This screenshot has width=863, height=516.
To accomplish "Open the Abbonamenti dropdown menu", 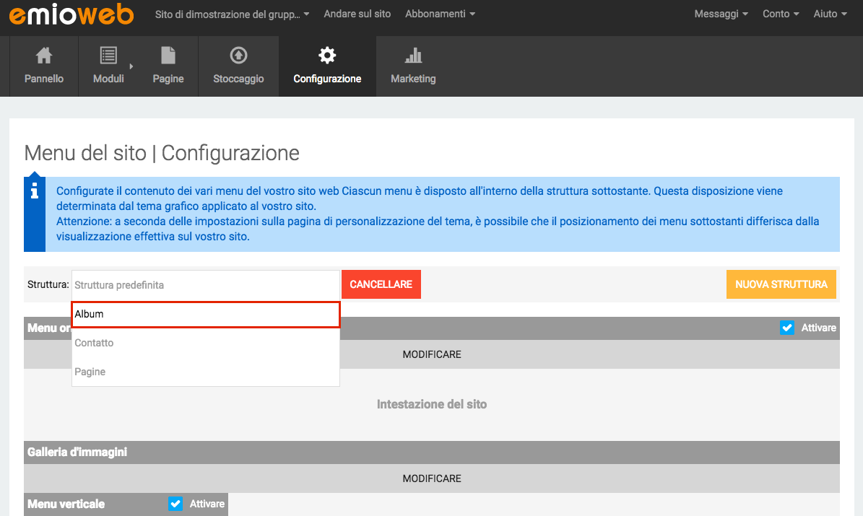I will point(440,14).
